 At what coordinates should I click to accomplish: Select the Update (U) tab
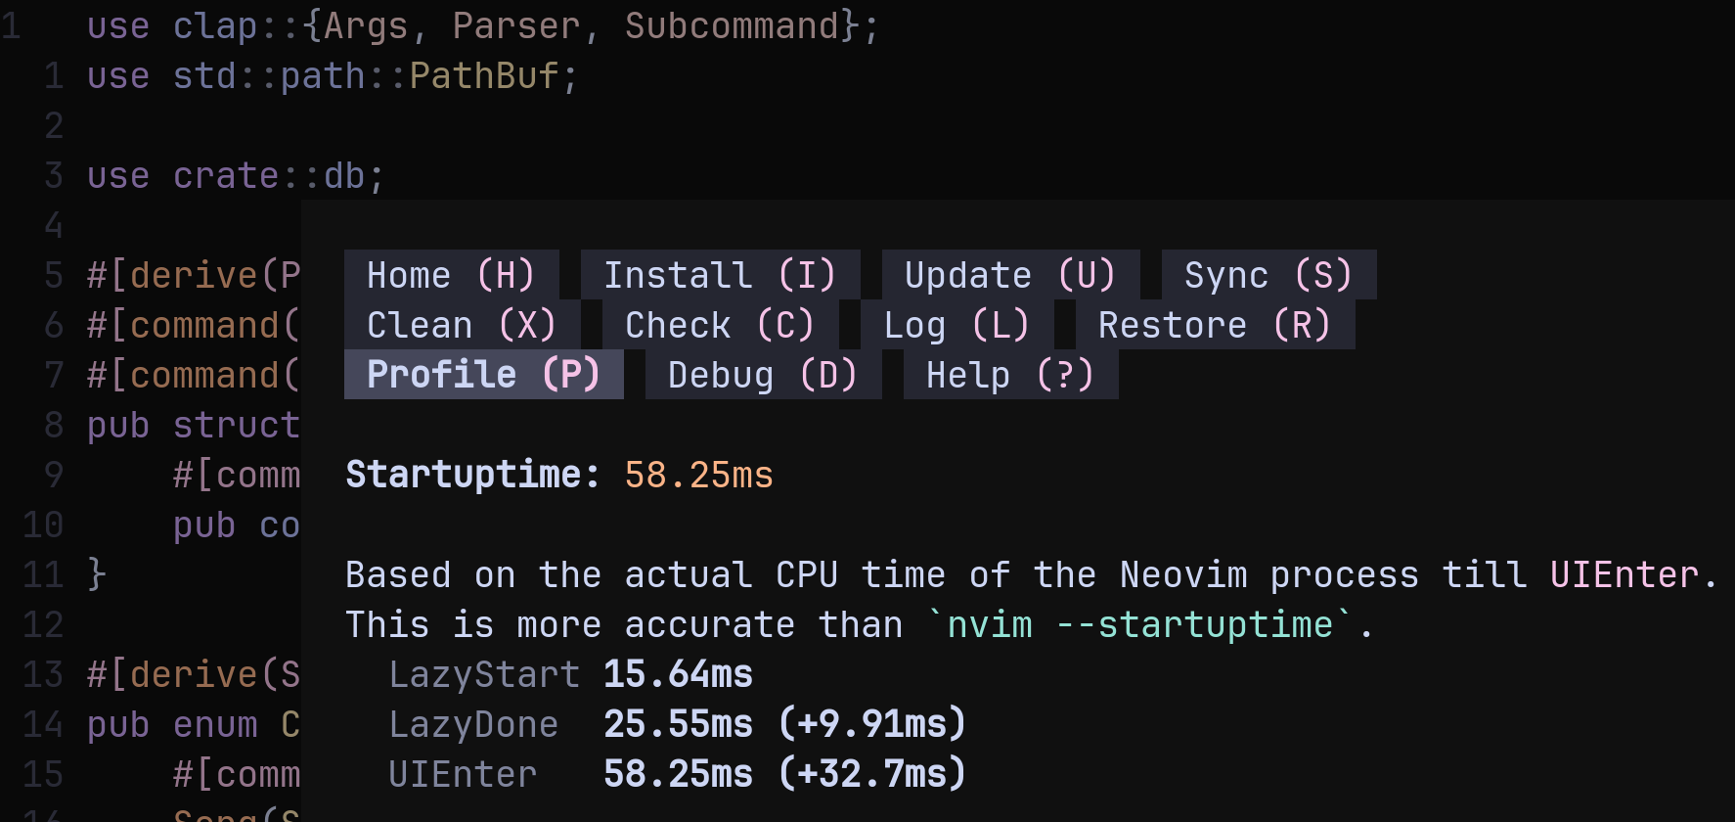(x=1009, y=275)
